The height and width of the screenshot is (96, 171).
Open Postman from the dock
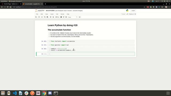[x=32, y=93]
